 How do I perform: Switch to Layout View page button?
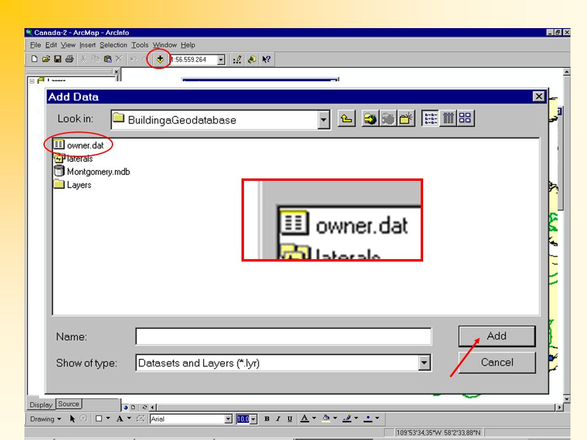[133, 407]
